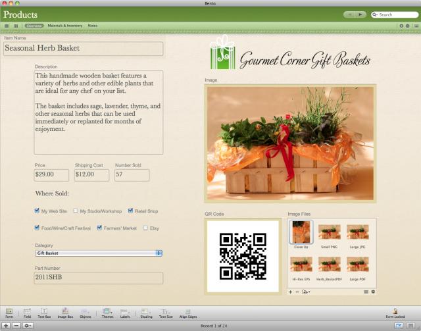
Task: Click the add-form plus icon on green bar
Action: (401, 26)
